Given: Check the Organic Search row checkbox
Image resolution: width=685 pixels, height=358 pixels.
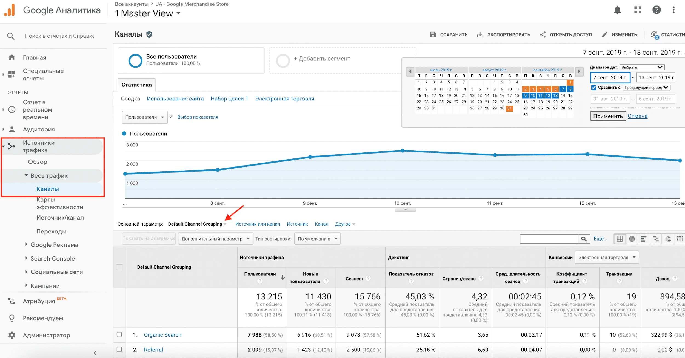Looking at the screenshot, I should pyautogui.click(x=119, y=334).
